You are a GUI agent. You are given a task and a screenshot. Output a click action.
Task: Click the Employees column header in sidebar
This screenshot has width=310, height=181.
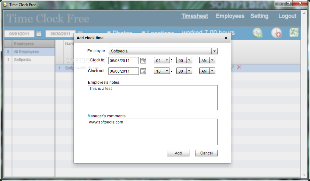click(33, 44)
